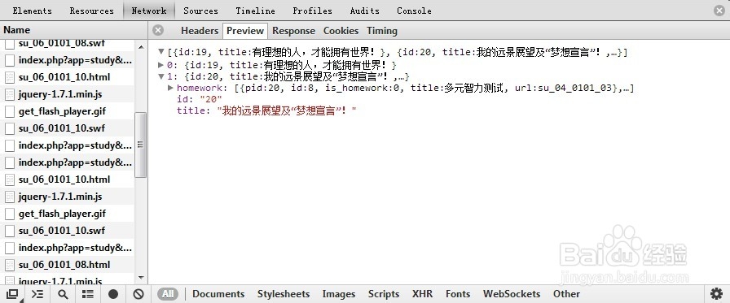This screenshot has width=730, height=303.
Task: Click document icon of first su_06_0101_10.html
Action: [x=9, y=77]
